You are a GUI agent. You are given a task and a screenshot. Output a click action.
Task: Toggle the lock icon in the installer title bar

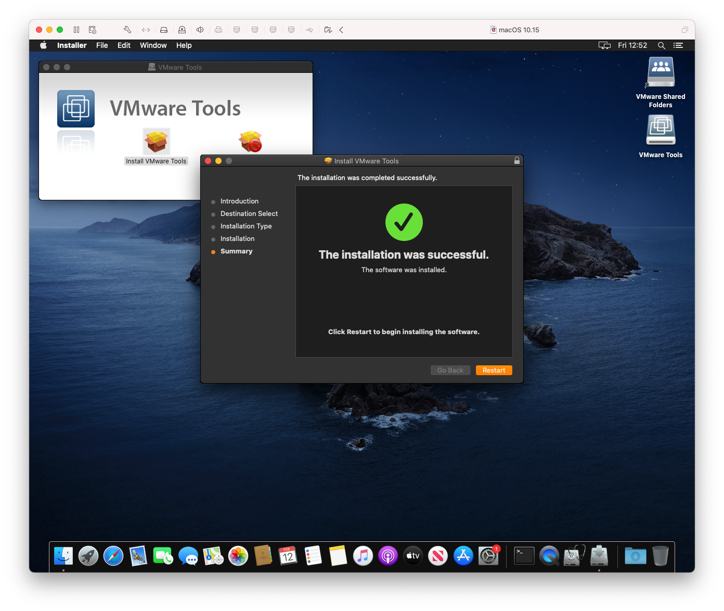[x=517, y=160]
